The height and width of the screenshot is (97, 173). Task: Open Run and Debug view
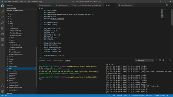2,23
